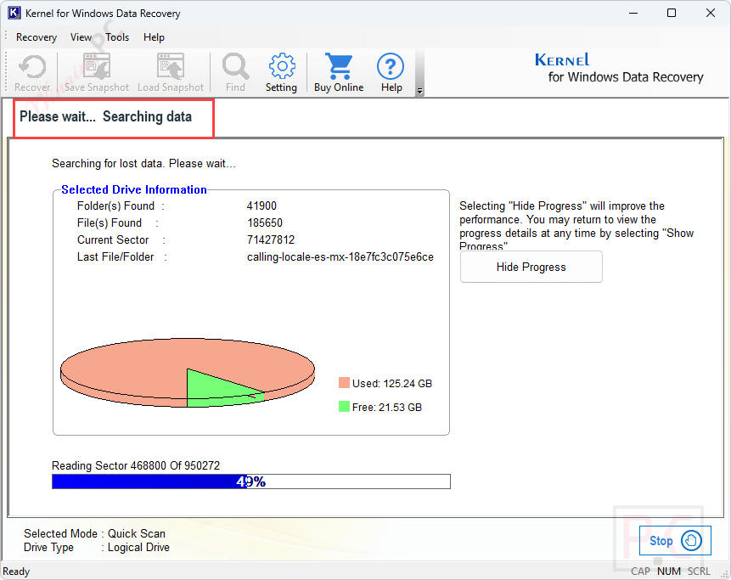Image resolution: width=731 pixels, height=580 pixels.
Task: Click the scan progress bar at 49%
Action: coord(250,481)
